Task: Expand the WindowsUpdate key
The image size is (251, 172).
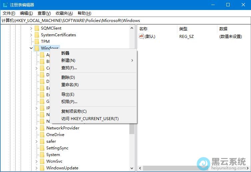Action: point(36,168)
